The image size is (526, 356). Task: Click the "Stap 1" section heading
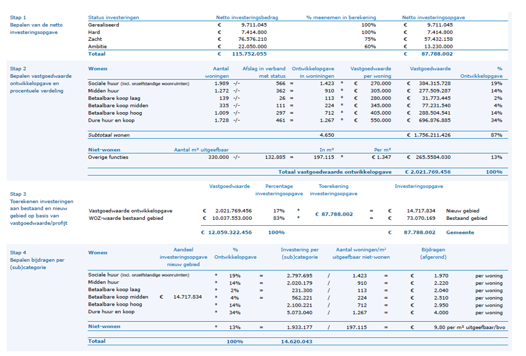[18, 18]
